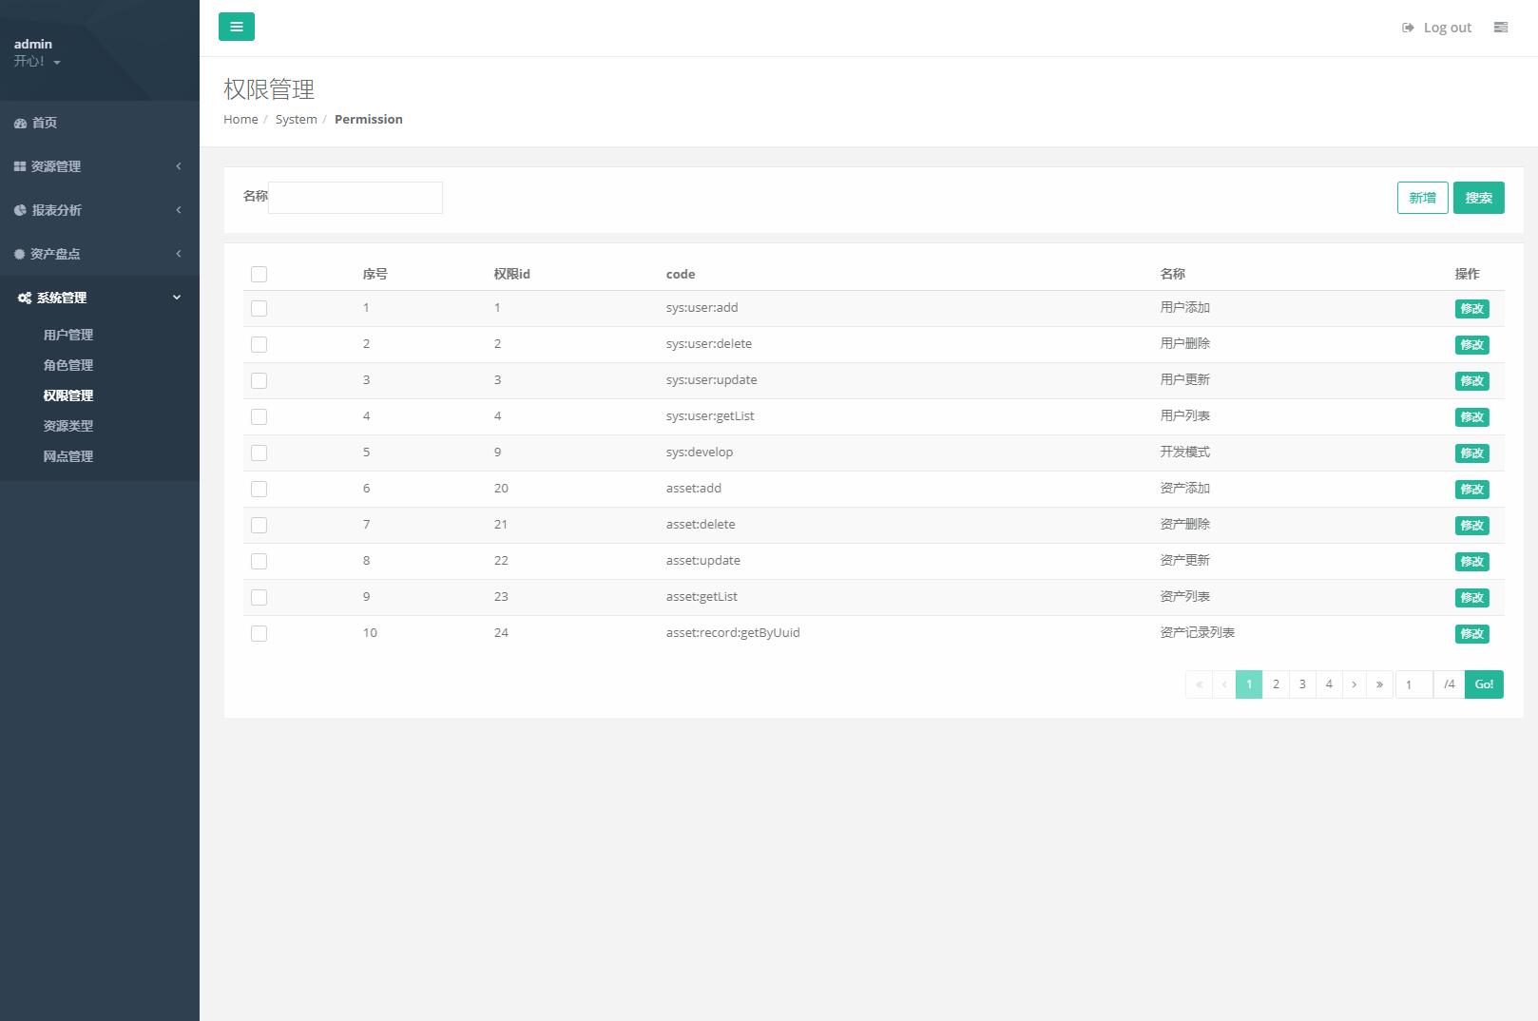1538x1021 pixels.
Task: Check the asset:update row checkbox
Action: (259, 562)
